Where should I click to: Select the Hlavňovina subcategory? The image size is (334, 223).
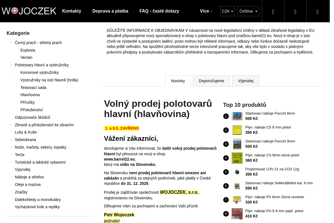tap(30, 95)
